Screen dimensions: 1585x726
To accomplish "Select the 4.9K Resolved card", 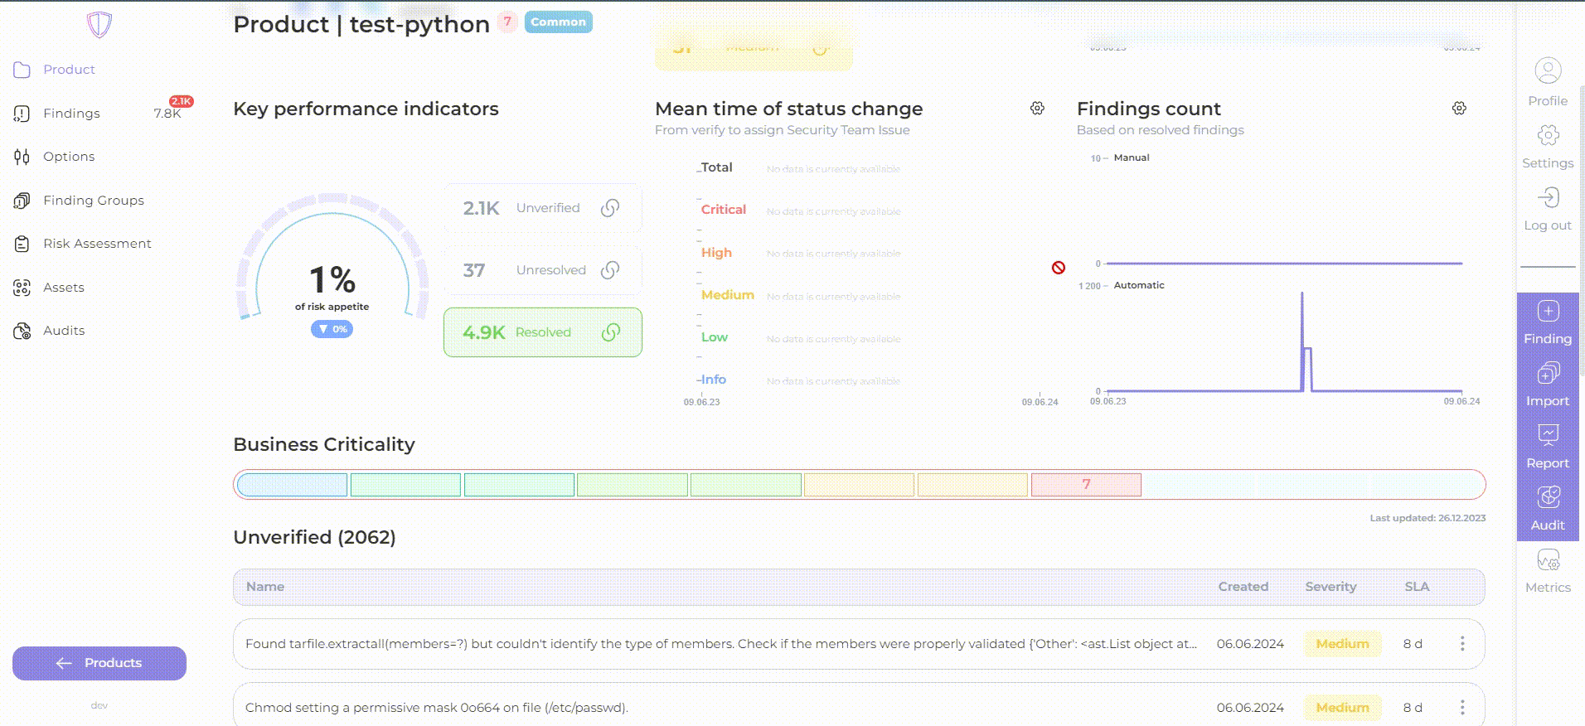I will (x=542, y=332).
